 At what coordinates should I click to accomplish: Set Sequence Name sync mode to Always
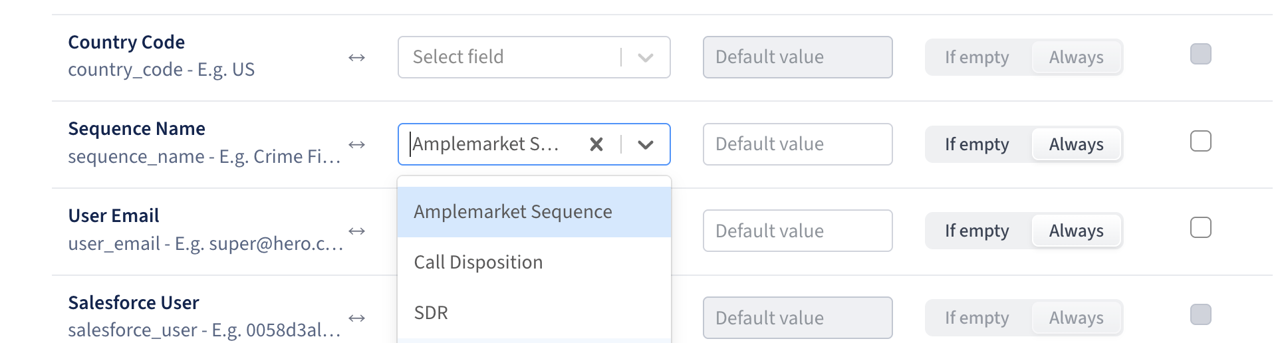pyautogui.click(x=1076, y=144)
